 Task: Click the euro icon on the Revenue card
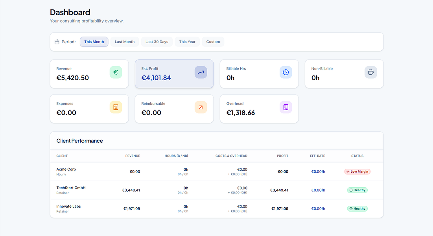[116, 72]
